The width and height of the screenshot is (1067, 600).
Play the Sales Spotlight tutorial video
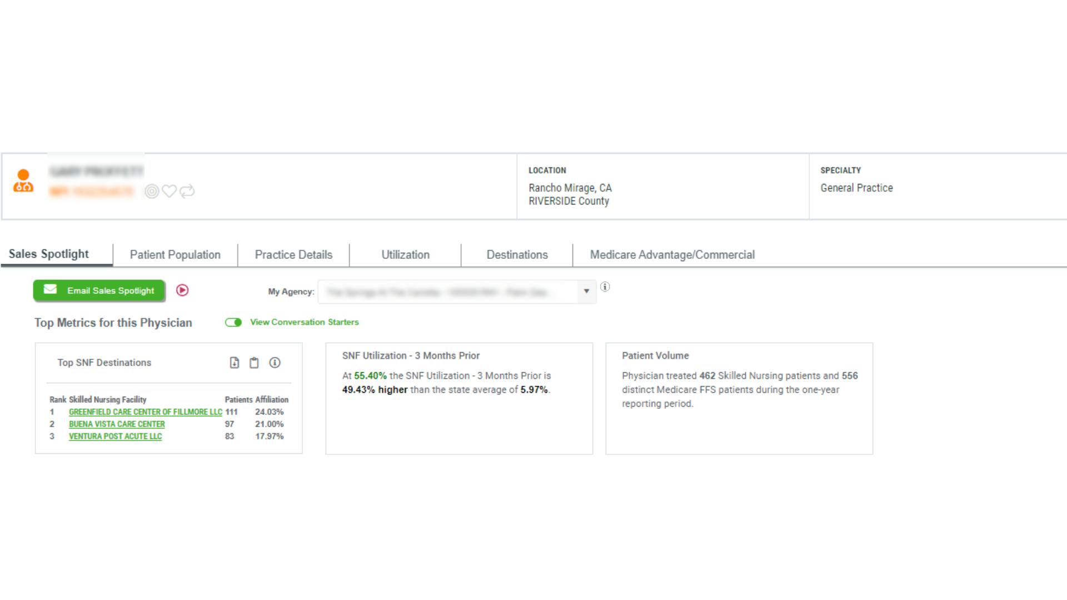coord(182,291)
